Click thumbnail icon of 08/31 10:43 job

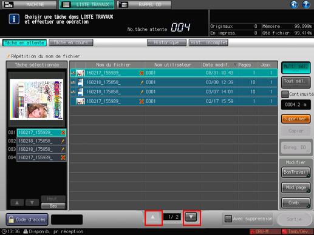click(80, 73)
